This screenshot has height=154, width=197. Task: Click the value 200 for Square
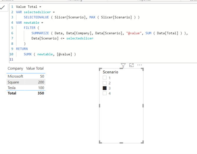(x=41, y=82)
